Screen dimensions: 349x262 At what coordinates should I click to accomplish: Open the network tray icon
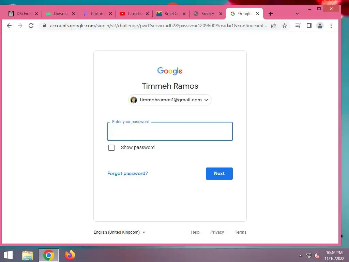[x=309, y=255]
